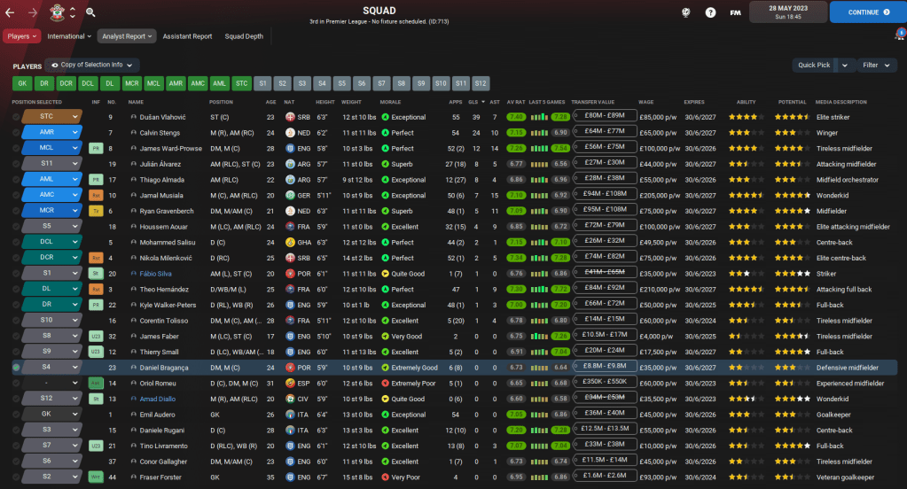This screenshot has height=489, width=907.
Task: Toggle selection circle for Daniel Bragança
Action: (x=16, y=368)
